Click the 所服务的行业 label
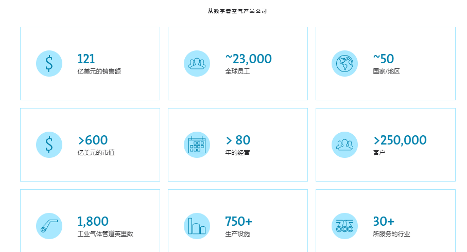The width and height of the screenshot is (467, 252). click(391, 234)
